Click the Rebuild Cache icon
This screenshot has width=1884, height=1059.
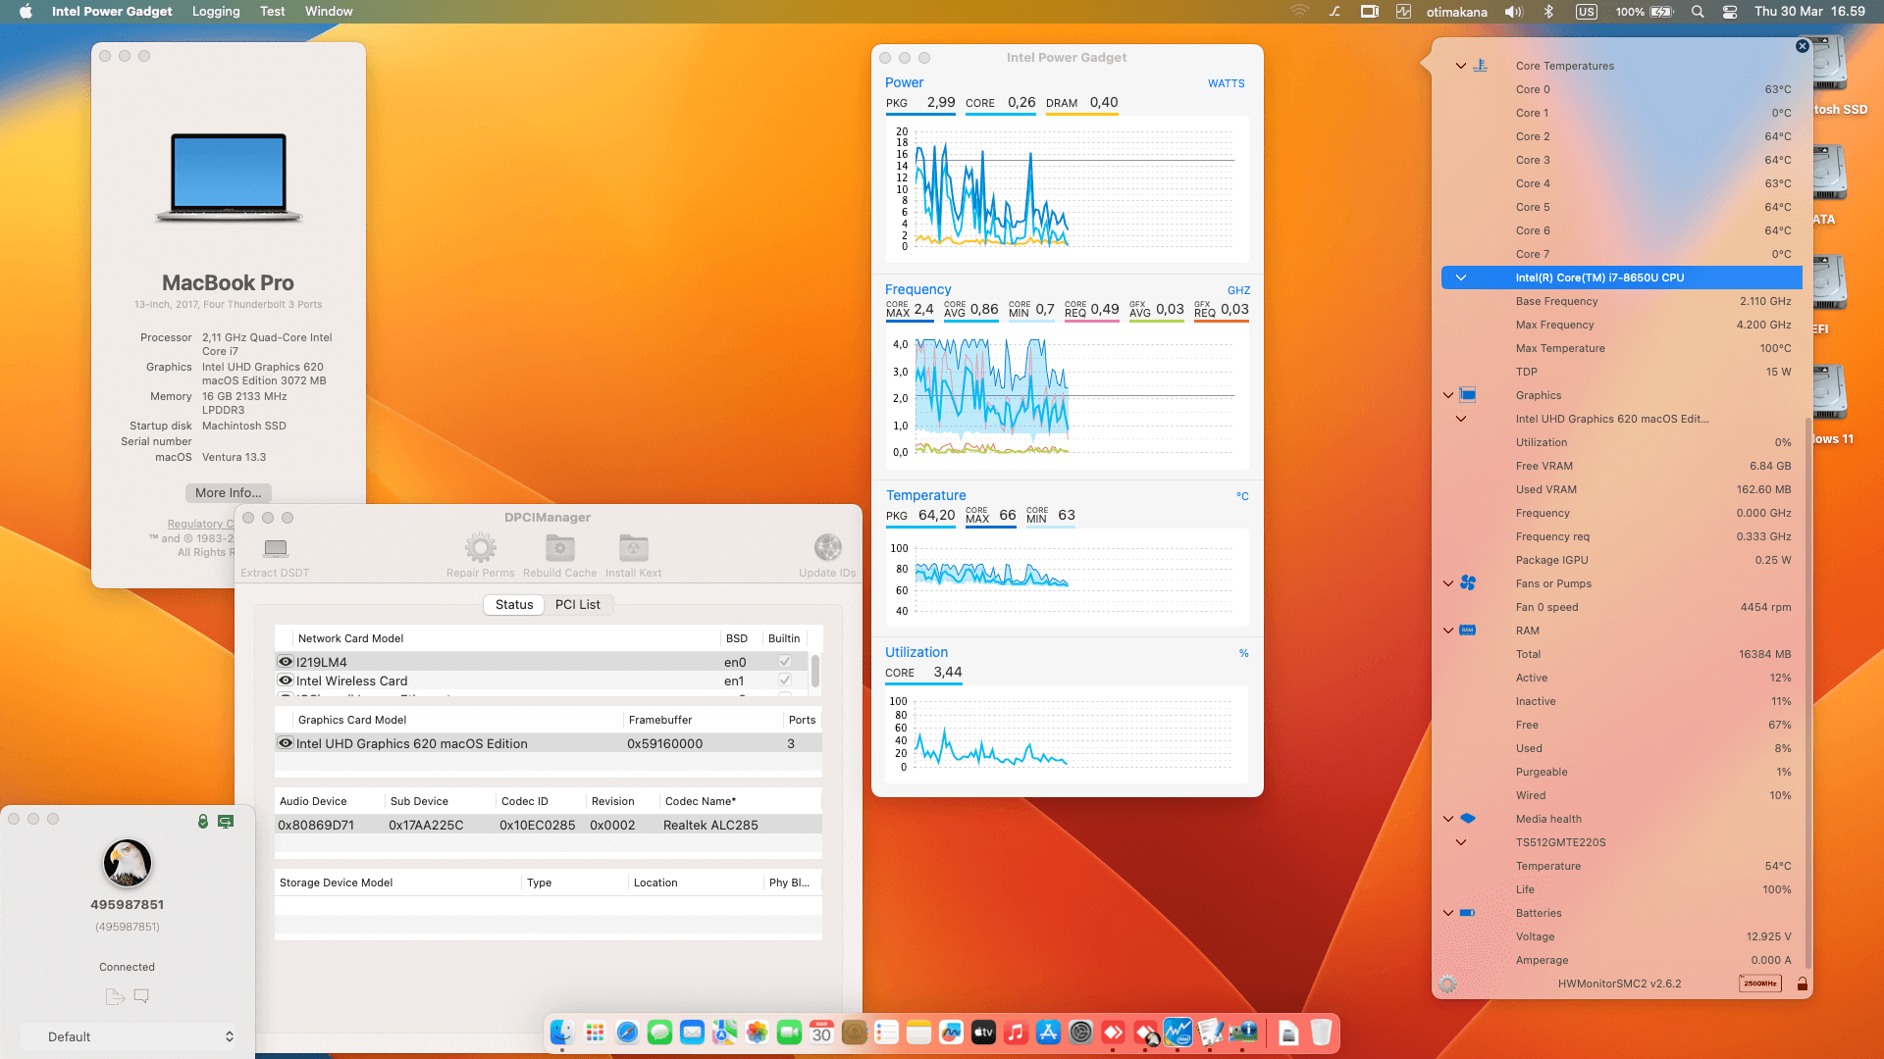[559, 549]
